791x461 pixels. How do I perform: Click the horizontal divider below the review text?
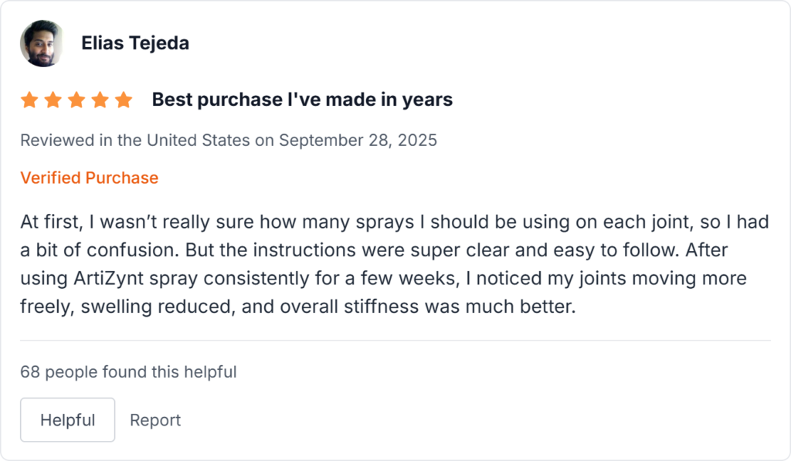tap(395, 340)
